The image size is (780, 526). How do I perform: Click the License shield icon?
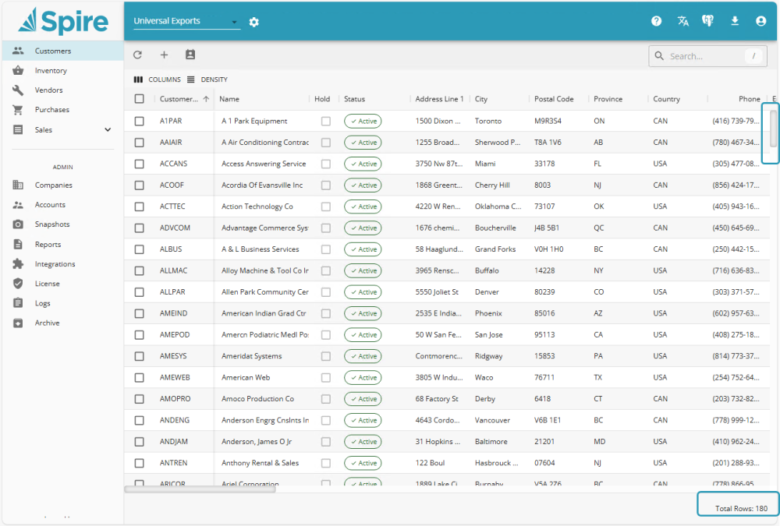[x=18, y=284]
